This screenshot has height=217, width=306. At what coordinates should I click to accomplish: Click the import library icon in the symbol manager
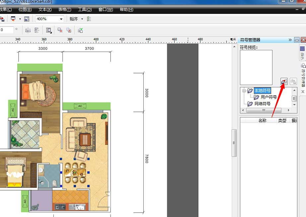coord(284,81)
